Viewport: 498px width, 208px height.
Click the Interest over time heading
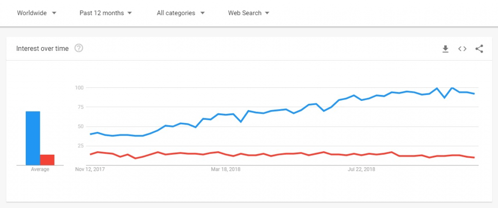click(x=42, y=49)
